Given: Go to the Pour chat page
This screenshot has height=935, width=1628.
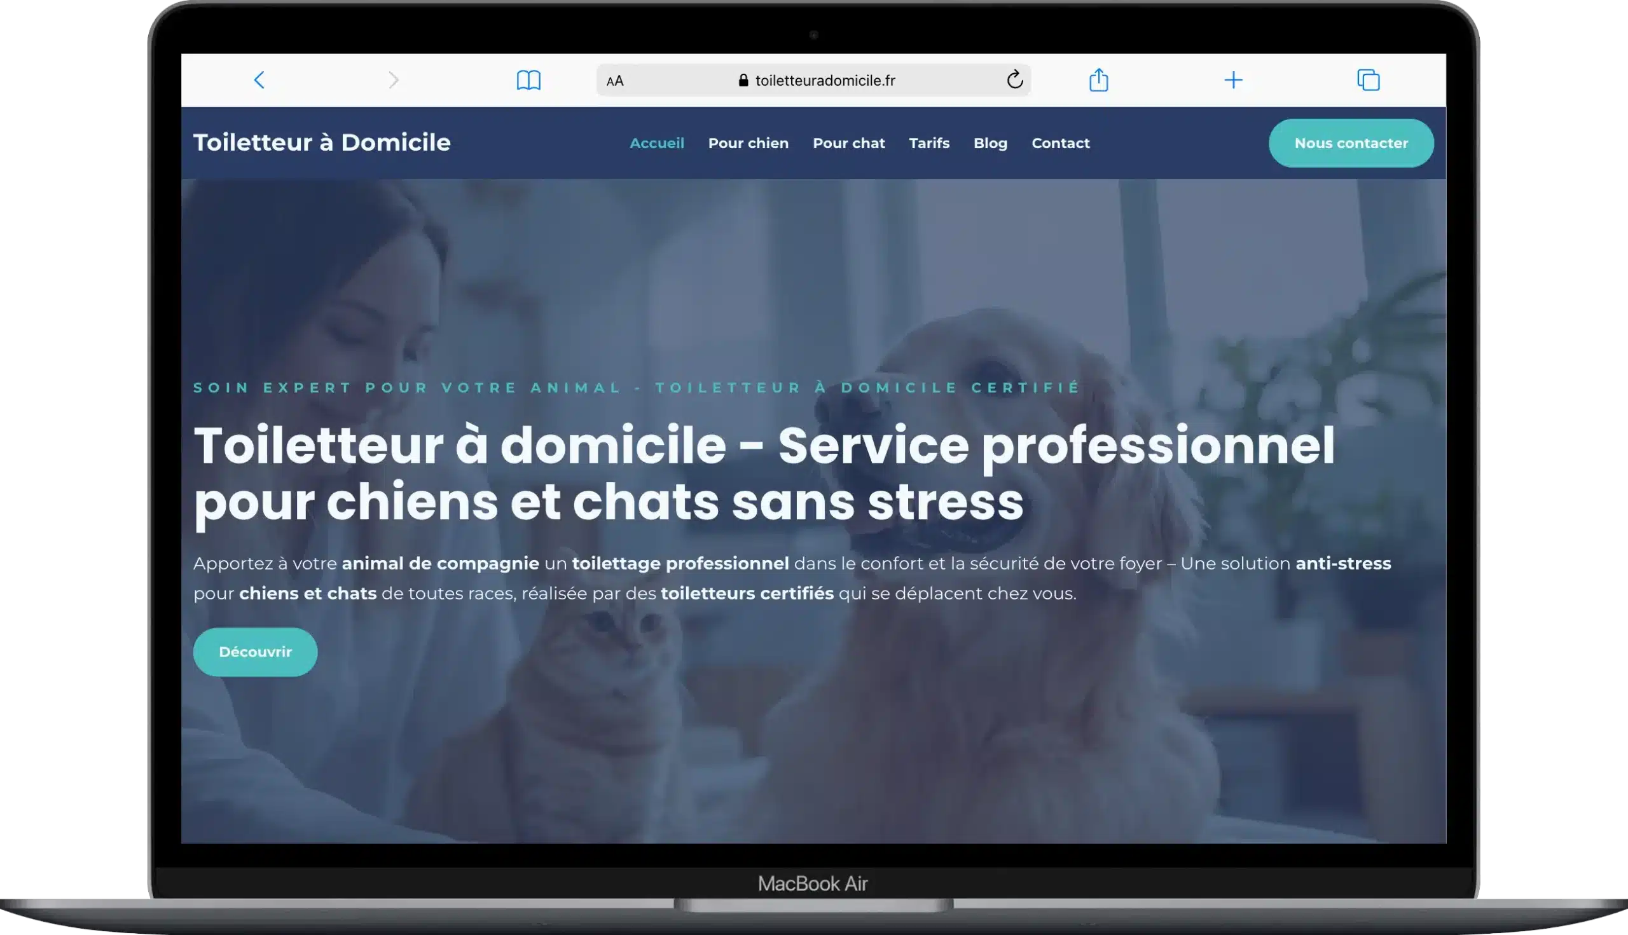Looking at the screenshot, I should point(848,143).
